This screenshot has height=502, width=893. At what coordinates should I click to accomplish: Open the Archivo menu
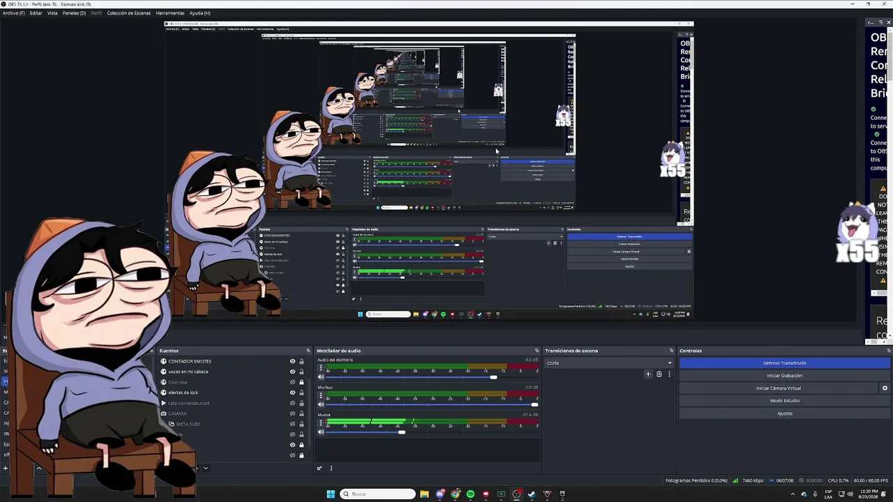coord(13,13)
